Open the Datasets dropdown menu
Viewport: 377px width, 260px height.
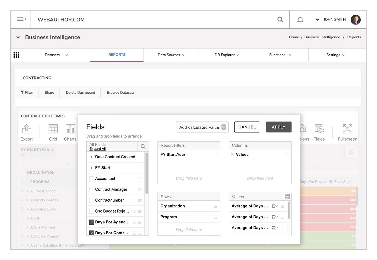click(56, 55)
